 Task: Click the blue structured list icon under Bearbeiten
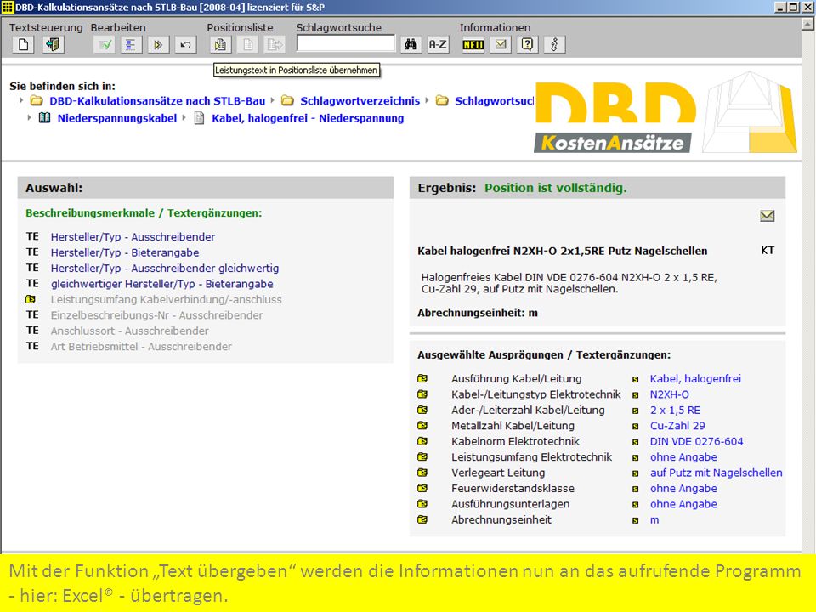(x=131, y=45)
